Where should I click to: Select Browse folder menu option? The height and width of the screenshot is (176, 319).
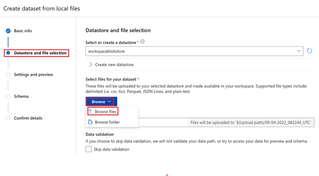(107, 122)
